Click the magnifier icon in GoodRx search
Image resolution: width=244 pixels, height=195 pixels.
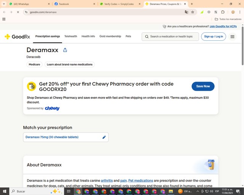tap(146, 37)
